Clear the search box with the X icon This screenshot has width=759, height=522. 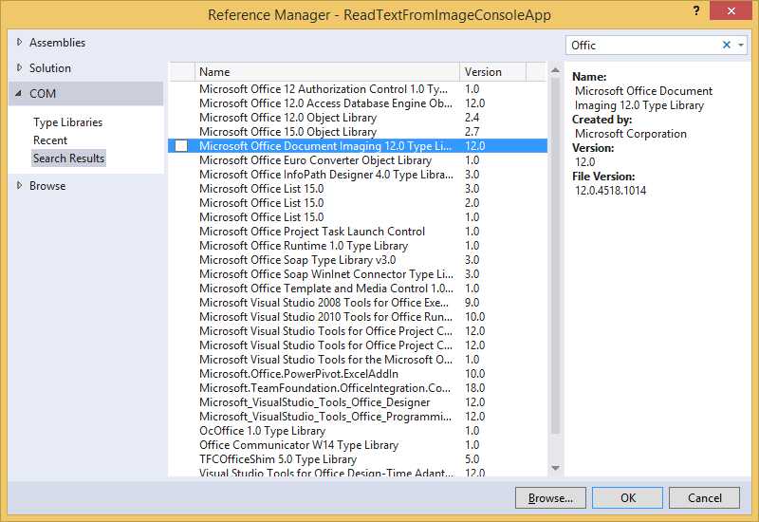pyautogui.click(x=726, y=45)
